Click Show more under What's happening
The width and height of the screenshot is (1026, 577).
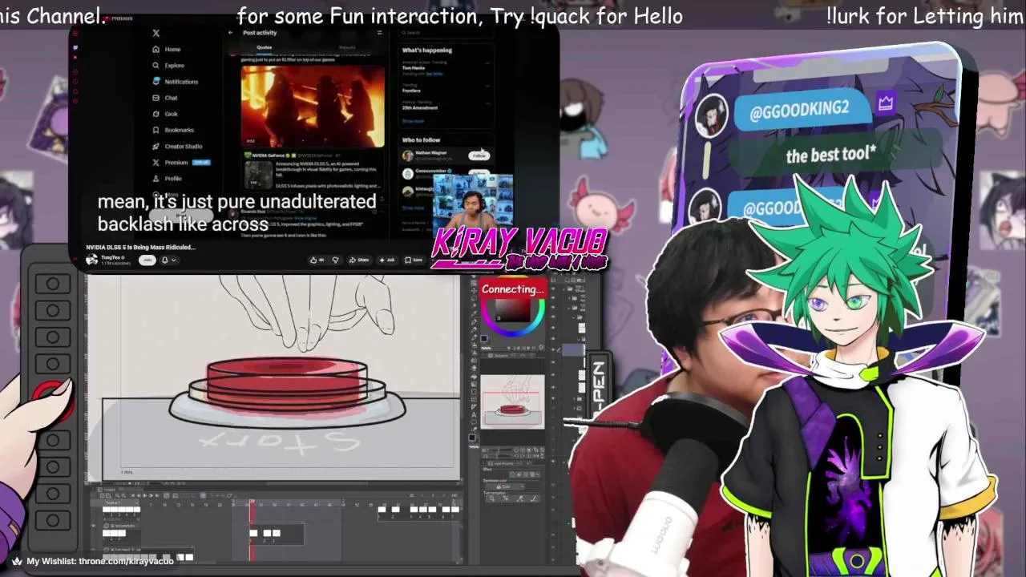(x=413, y=121)
